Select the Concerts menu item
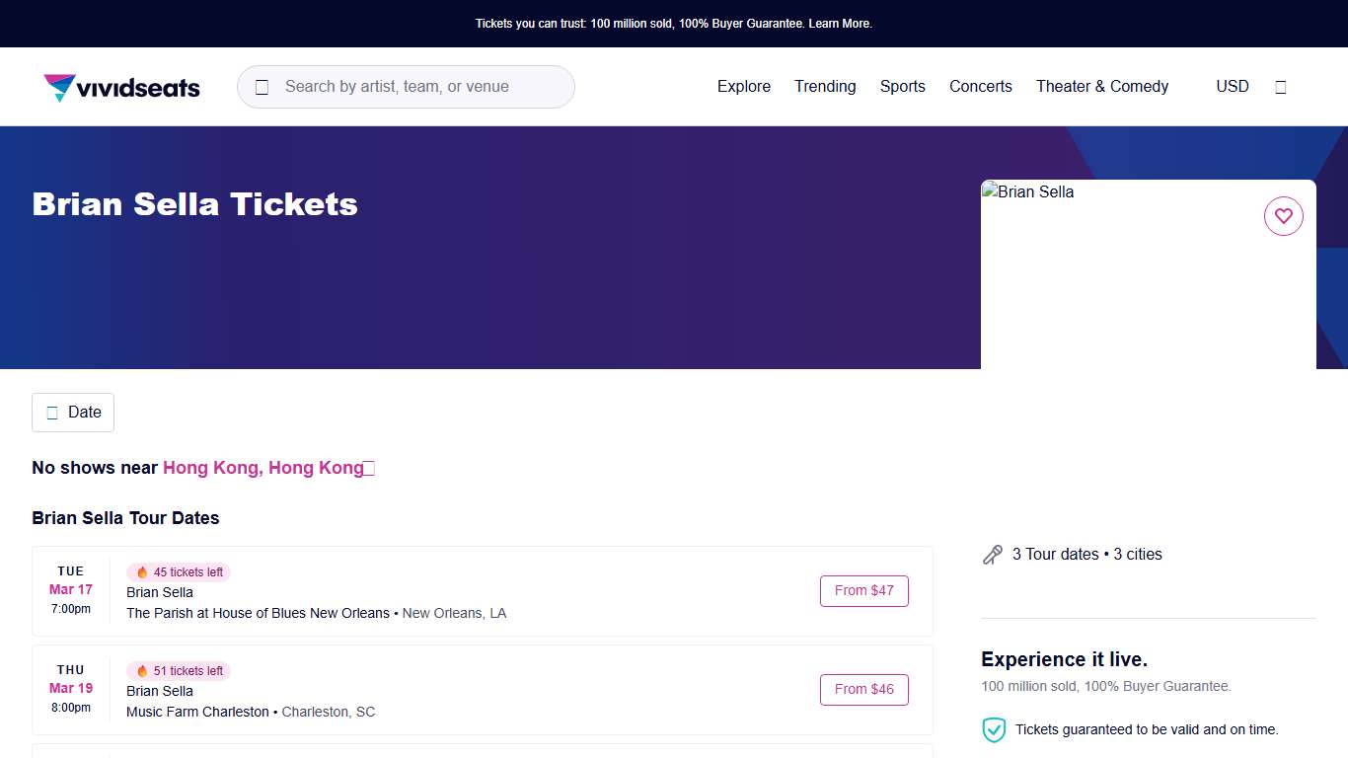Screen dimensions: 1348x758 (980, 87)
